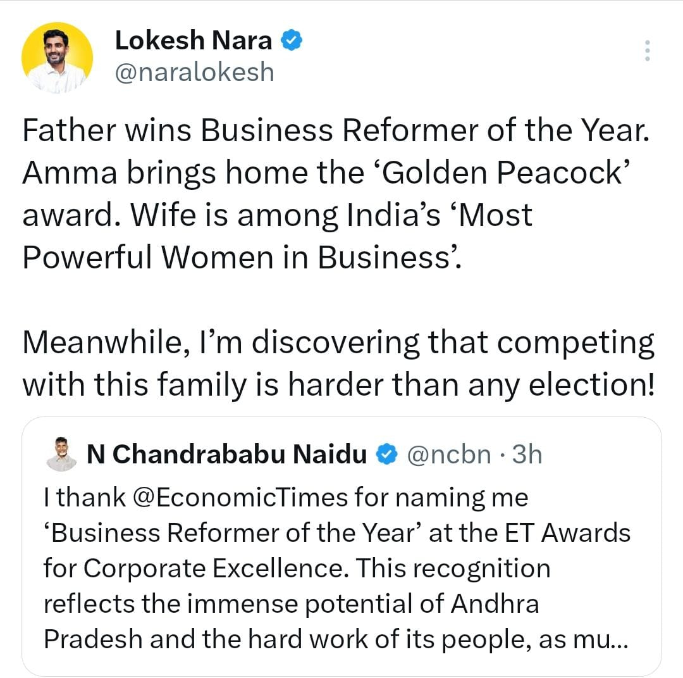Open the @ncbn handle in quoted tweet
683x678 pixels.
(x=449, y=455)
